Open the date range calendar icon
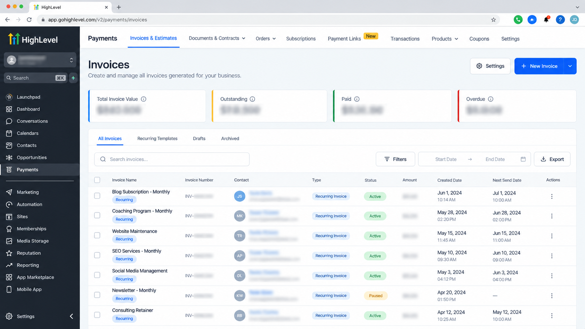Screen dimensions: 585x329 point(523,159)
